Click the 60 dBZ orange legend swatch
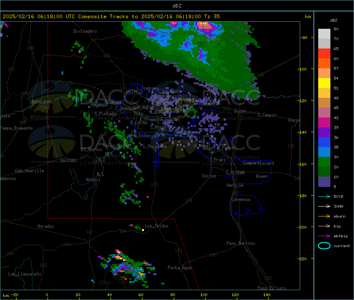 pyautogui.click(x=324, y=63)
